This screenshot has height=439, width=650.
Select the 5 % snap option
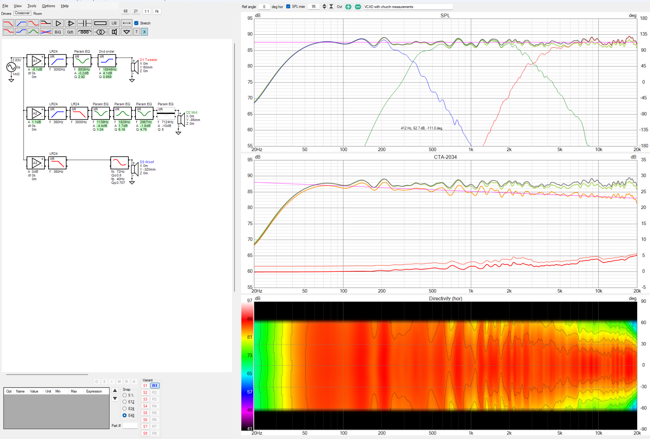124,395
